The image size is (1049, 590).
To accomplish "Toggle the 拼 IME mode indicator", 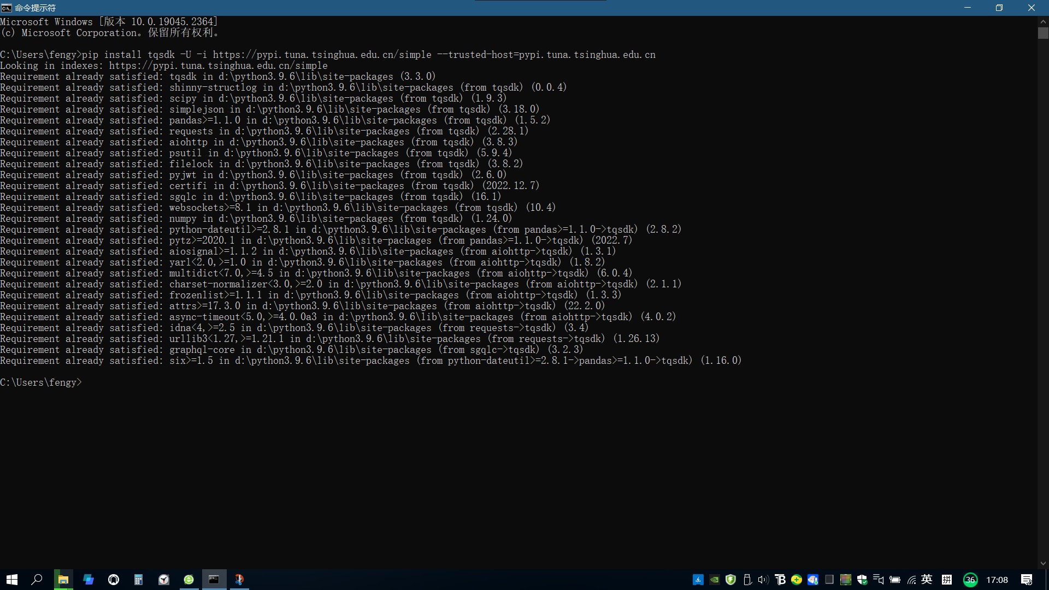I will [x=947, y=580].
